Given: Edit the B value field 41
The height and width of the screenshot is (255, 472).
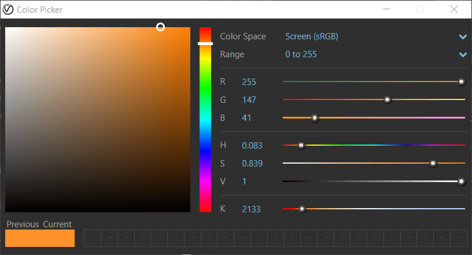Looking at the screenshot, I should [246, 118].
